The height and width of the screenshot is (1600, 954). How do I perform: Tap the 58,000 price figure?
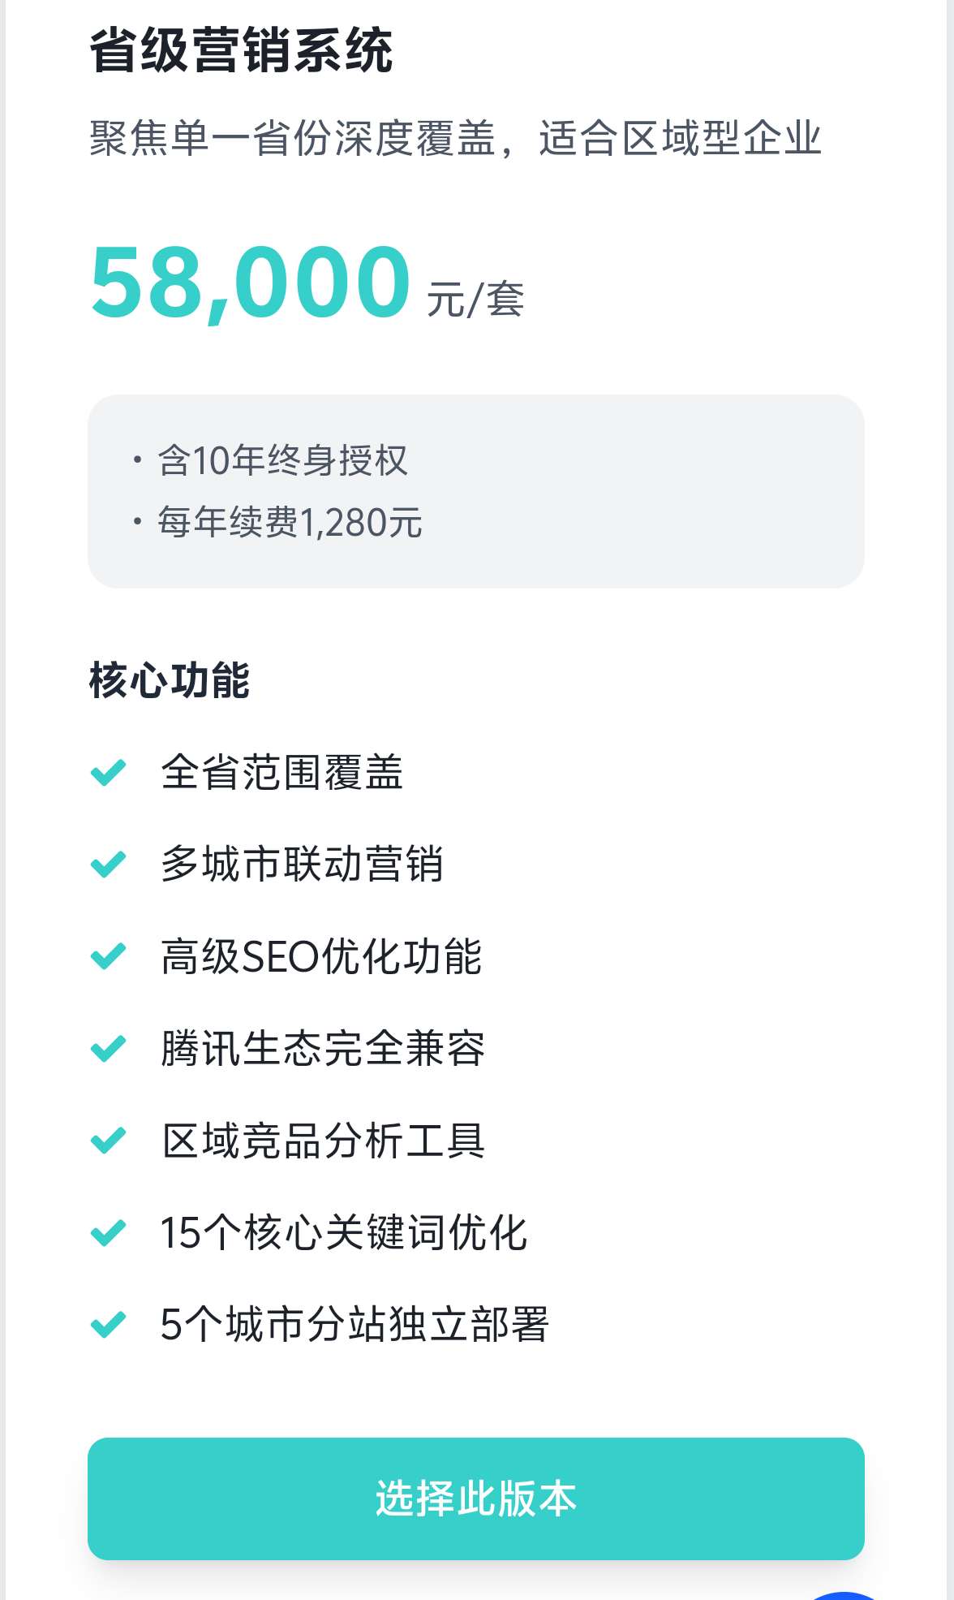click(x=251, y=283)
